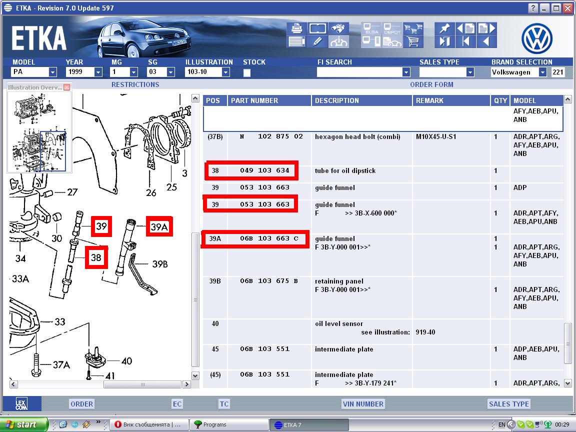Viewport: 576px width, 432px height.
Task: Click the ORDER button in bottom bar
Action: point(81,404)
